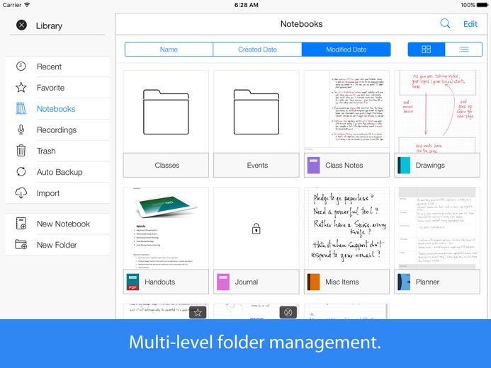
Task: Open the Handouts PDF thumbnail
Action: [166, 229]
